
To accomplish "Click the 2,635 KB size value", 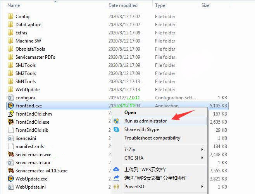I will (x=219, y=122).
